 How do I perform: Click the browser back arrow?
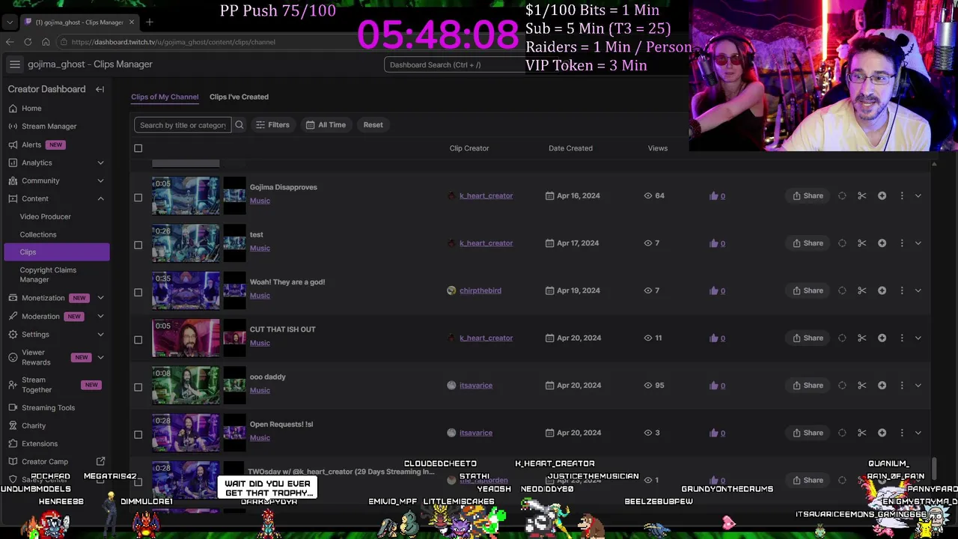pyautogui.click(x=10, y=42)
